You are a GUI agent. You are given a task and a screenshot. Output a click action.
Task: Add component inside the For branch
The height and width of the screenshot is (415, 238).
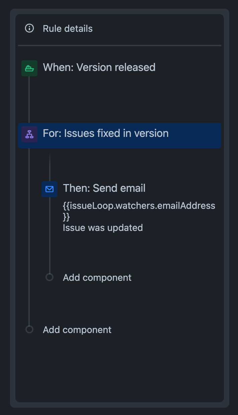pos(97,277)
